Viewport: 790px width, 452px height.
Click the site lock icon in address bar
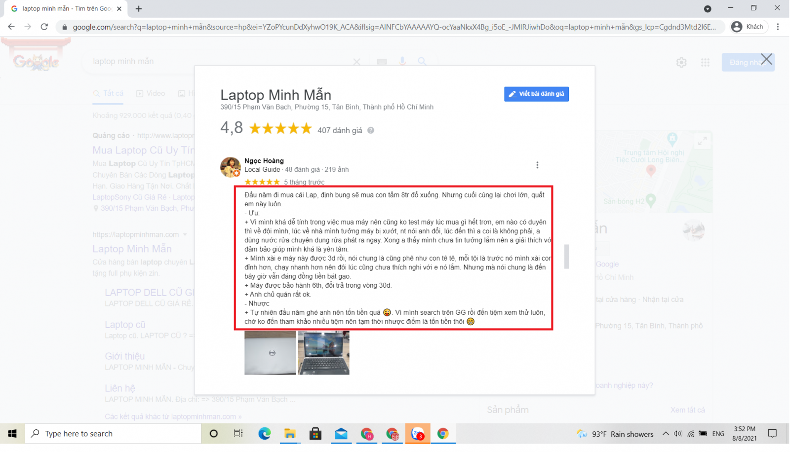click(x=64, y=27)
